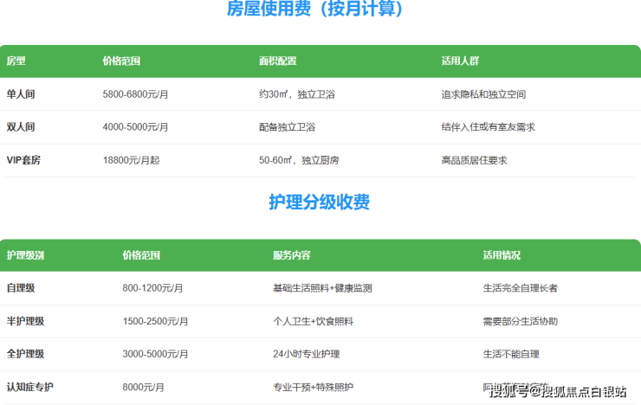Click the 全护理级 row label
Viewport: 641px width, 405px height.
[x=25, y=354]
